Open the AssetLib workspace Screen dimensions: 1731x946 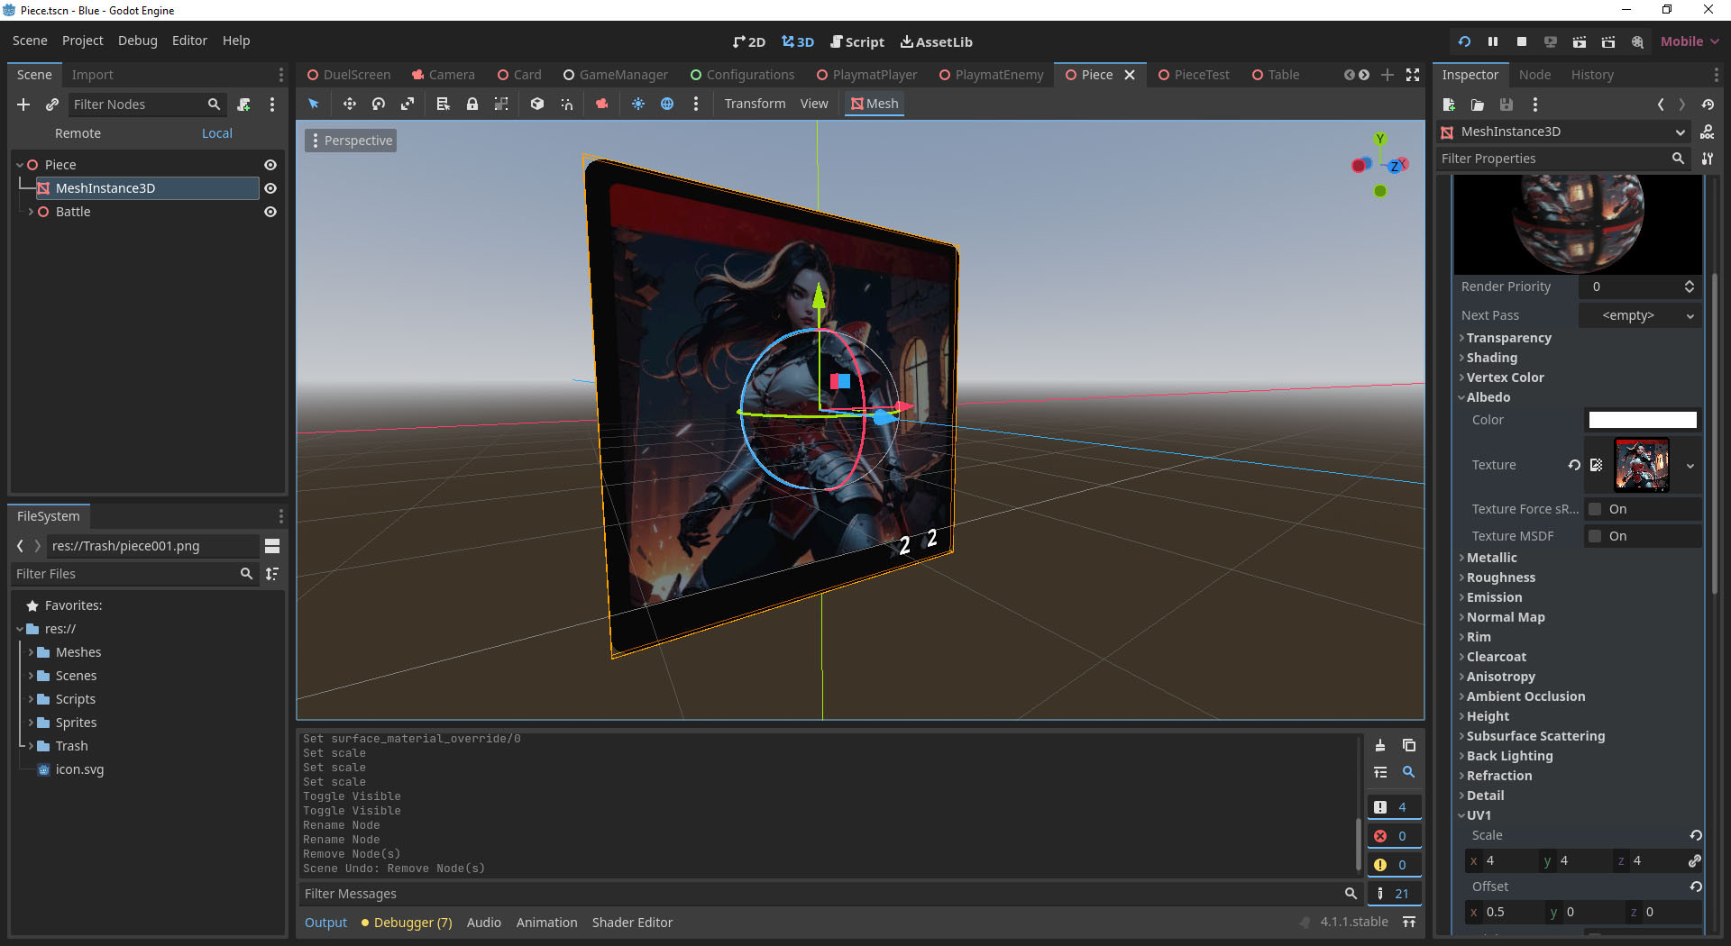pyautogui.click(x=936, y=41)
